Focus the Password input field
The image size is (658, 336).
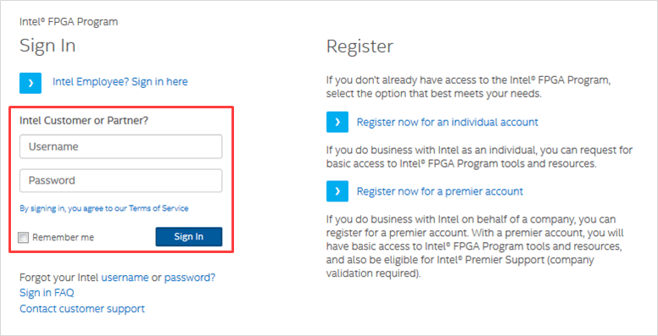(121, 180)
